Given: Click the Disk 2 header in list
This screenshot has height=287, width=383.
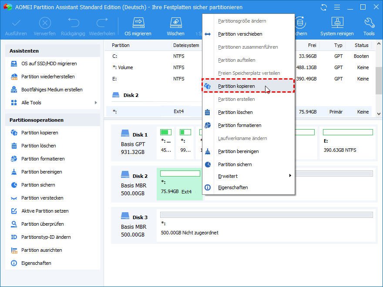Looking at the screenshot, I should pos(125,95).
